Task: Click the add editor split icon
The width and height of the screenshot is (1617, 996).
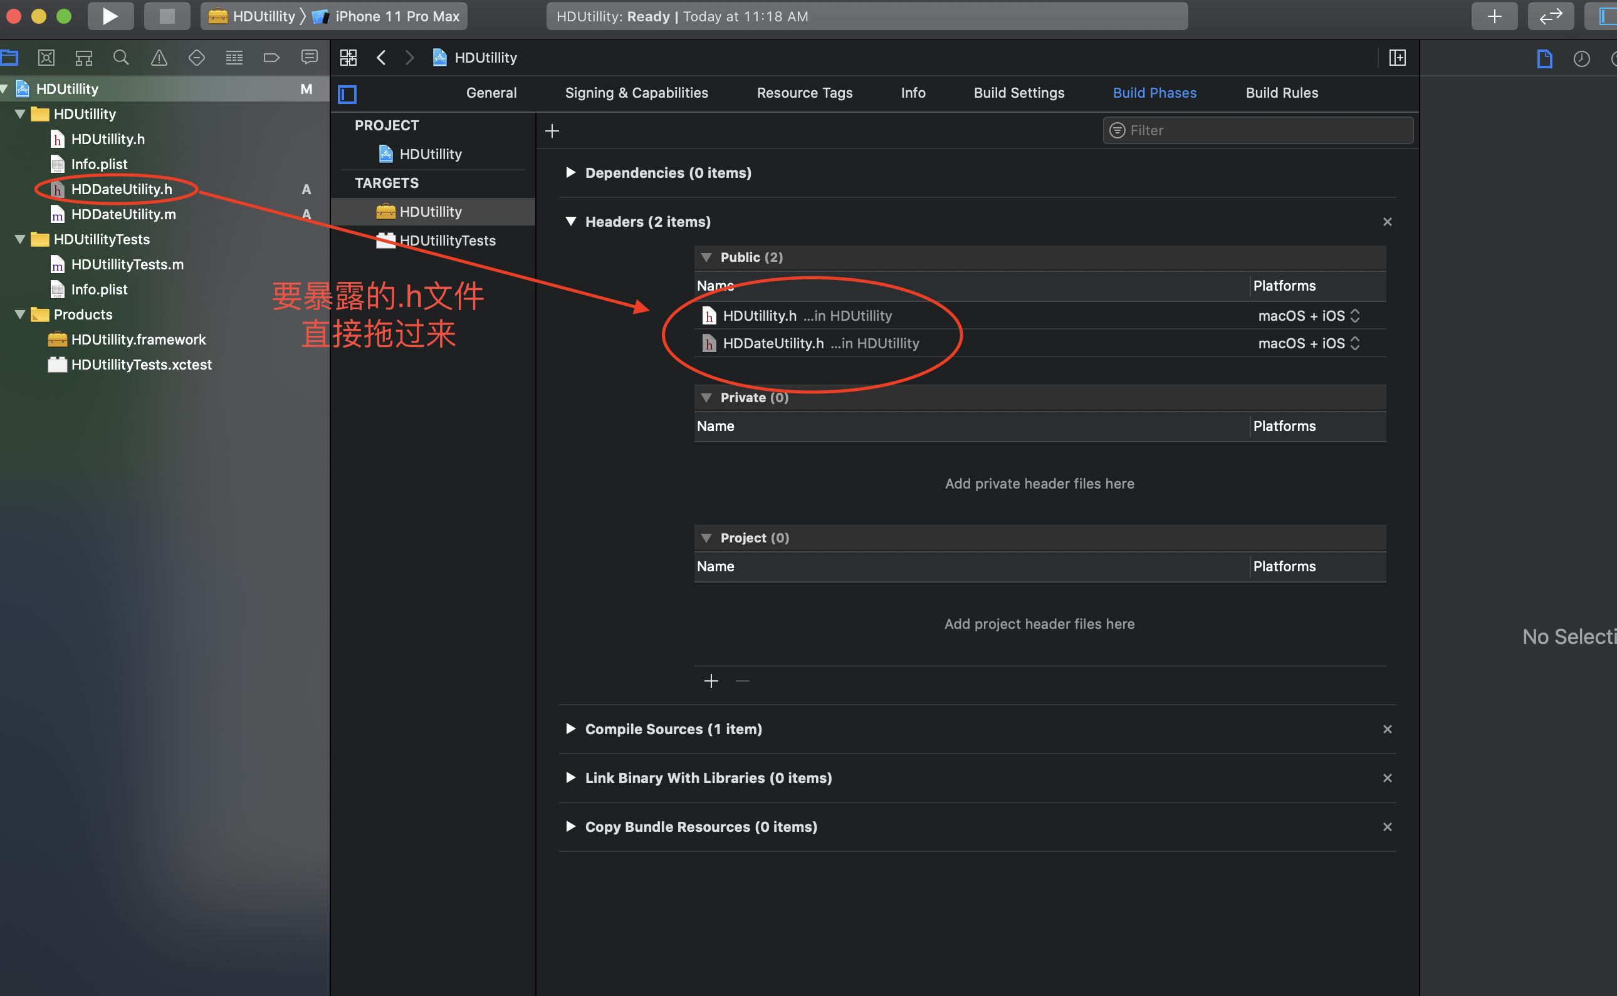Action: (1397, 58)
